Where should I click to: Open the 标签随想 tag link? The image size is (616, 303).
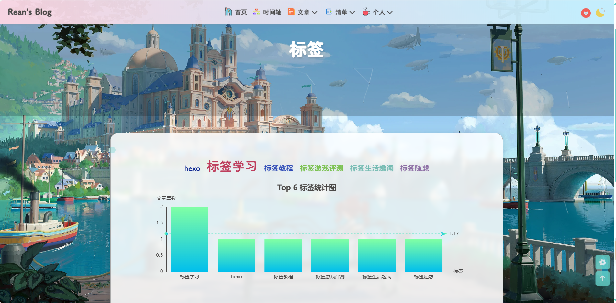[x=414, y=168]
